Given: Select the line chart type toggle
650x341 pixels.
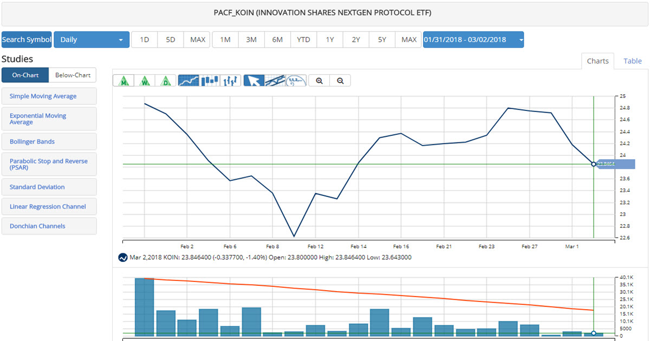Looking at the screenshot, I should pyautogui.click(x=188, y=81).
